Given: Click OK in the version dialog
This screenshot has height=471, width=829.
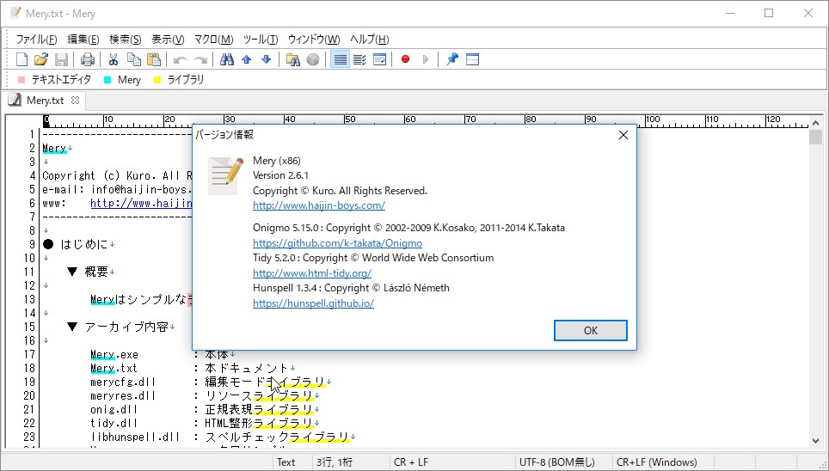Looking at the screenshot, I should (x=591, y=330).
